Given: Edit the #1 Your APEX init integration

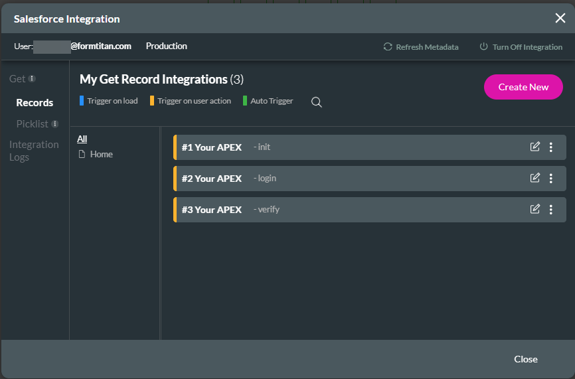Looking at the screenshot, I should pyautogui.click(x=535, y=147).
